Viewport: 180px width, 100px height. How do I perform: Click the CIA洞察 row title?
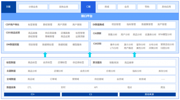point(97,33)
